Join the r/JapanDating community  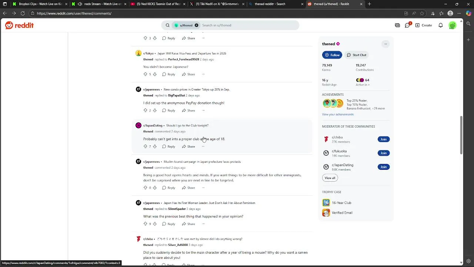click(x=384, y=167)
